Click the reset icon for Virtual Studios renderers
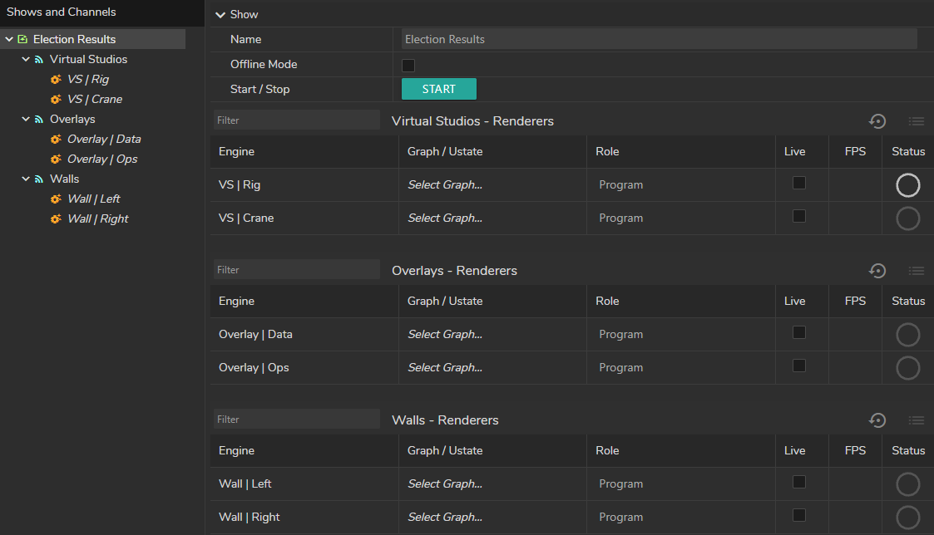Viewport: 934px width, 535px height. 877,121
